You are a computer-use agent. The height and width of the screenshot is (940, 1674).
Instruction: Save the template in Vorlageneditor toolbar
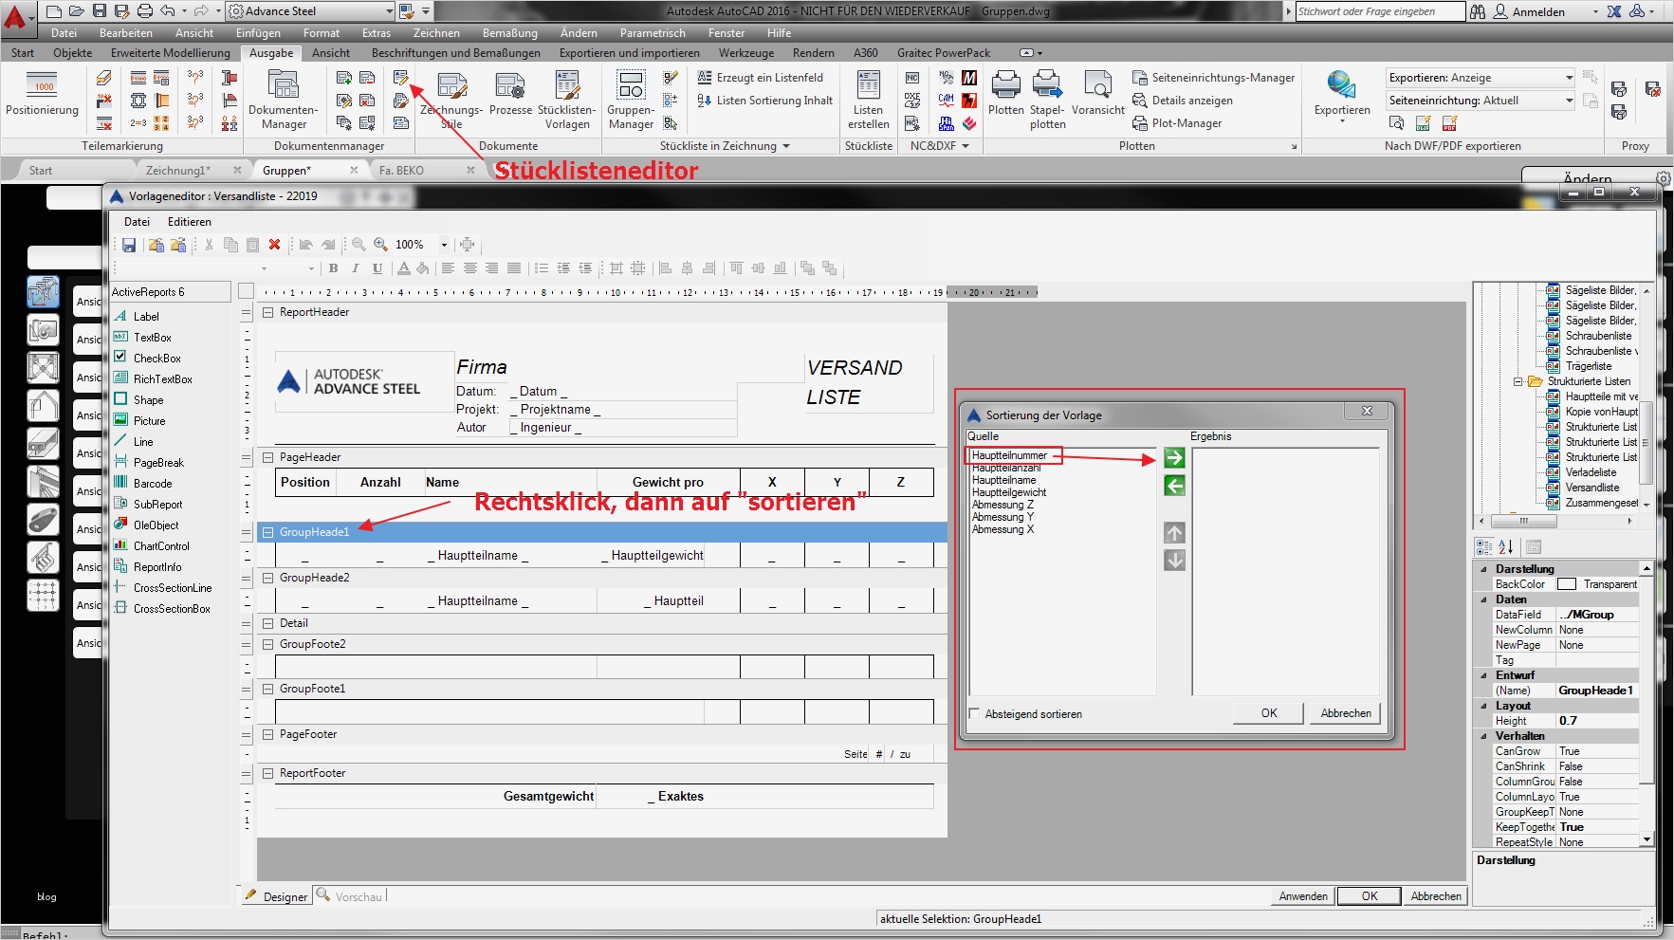coord(129,245)
